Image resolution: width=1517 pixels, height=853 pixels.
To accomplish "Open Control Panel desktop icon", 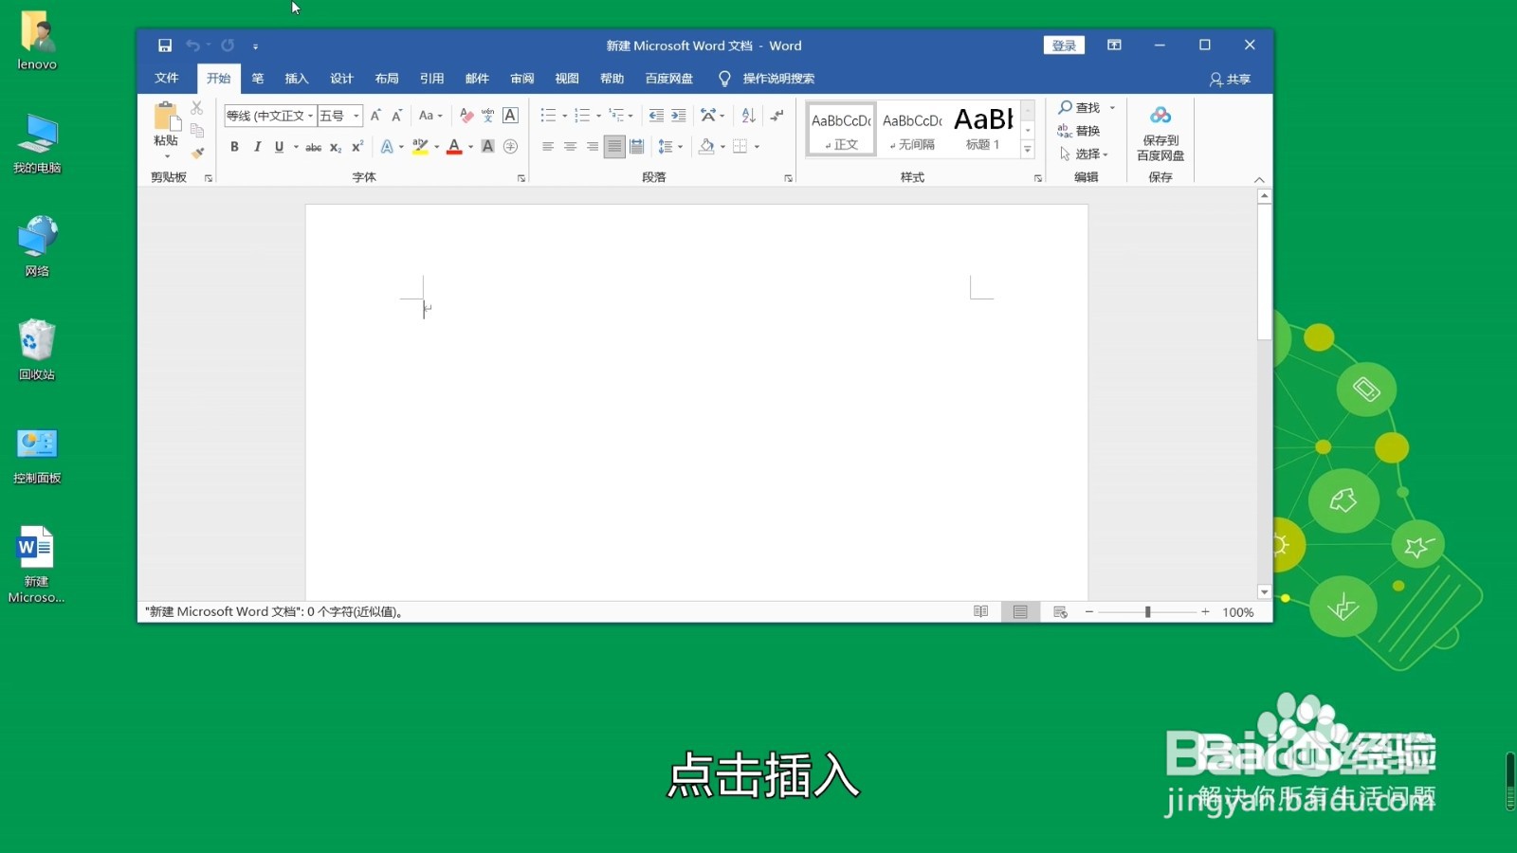I will click(37, 454).
